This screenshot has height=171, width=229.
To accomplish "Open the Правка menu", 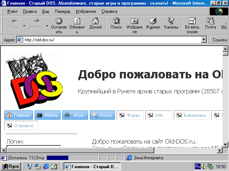I will (30, 11).
